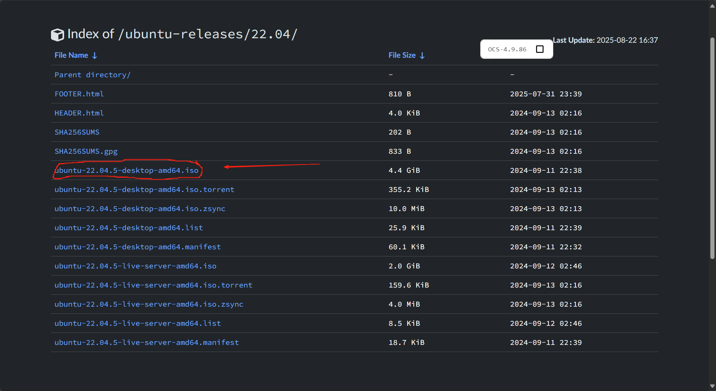
Task: Open ubuntu-22.04.5-desktop-amd64.manifest link
Action: (x=138, y=247)
